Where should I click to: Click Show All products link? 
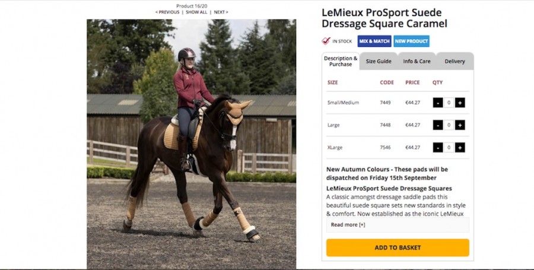(x=196, y=12)
